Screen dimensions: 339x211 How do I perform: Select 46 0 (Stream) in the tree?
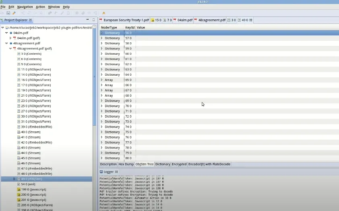(31, 163)
